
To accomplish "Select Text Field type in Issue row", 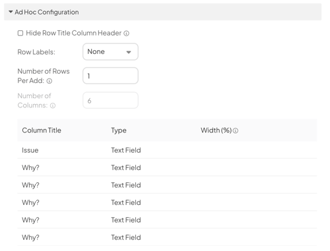I will tap(126, 150).
